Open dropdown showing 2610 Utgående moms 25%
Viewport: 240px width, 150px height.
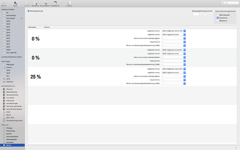pos(174,69)
